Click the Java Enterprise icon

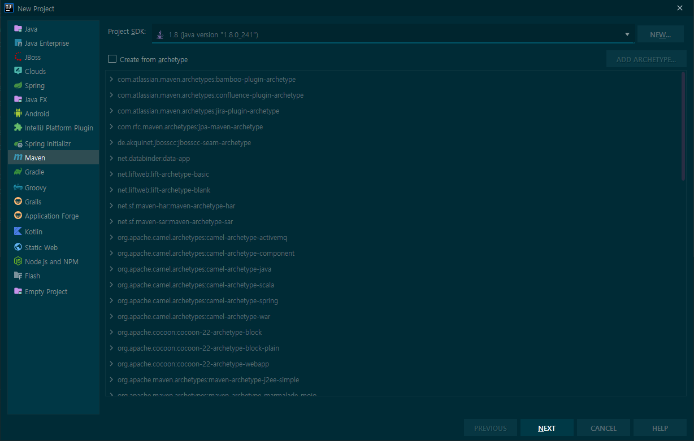click(18, 43)
